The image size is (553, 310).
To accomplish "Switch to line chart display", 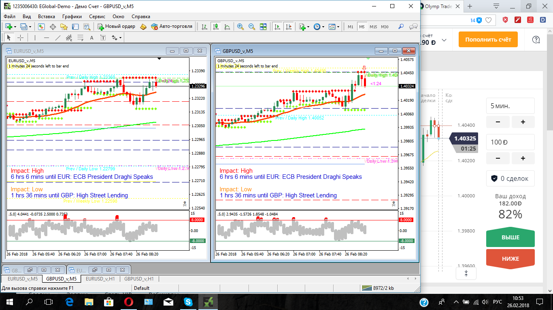I will [x=227, y=27].
